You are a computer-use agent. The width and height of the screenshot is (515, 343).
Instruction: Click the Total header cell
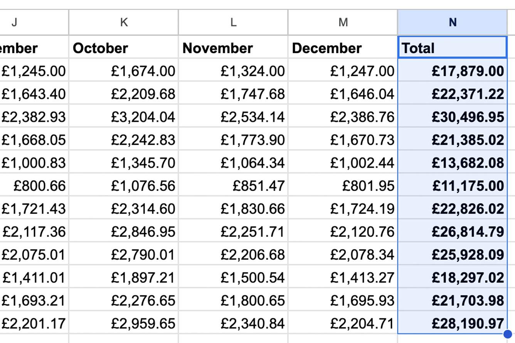452,48
